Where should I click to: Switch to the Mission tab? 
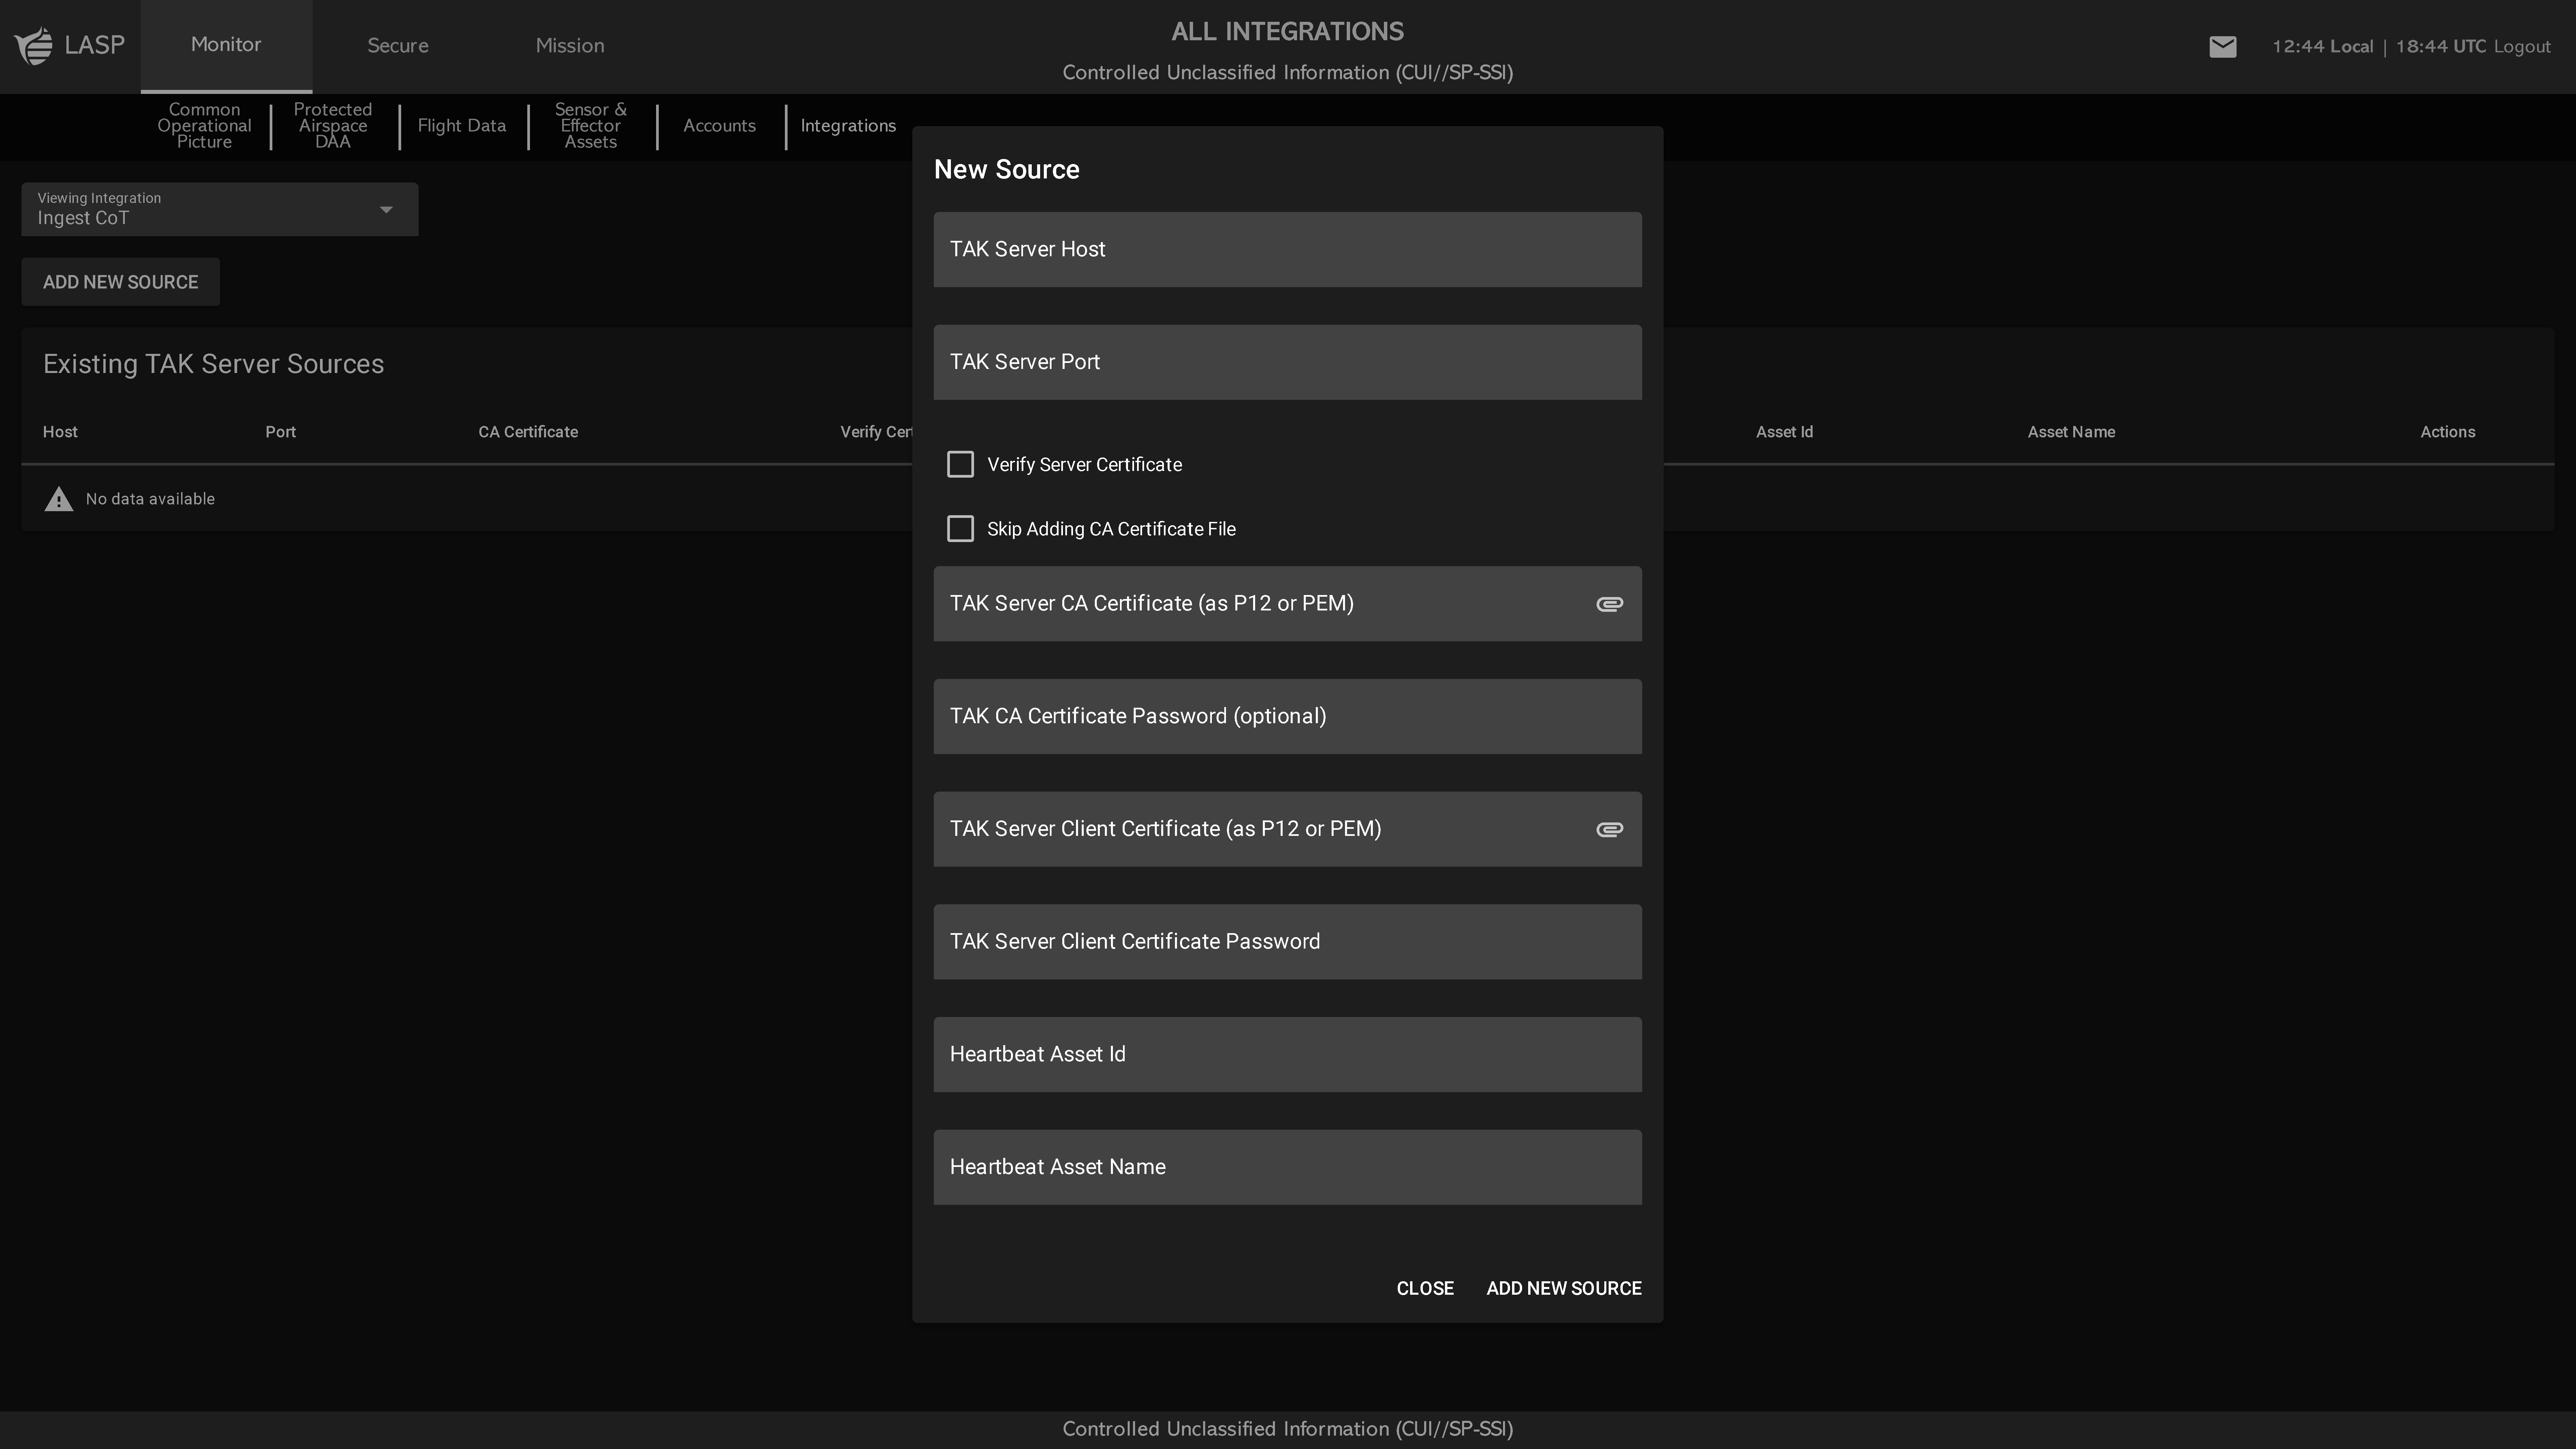point(570,46)
